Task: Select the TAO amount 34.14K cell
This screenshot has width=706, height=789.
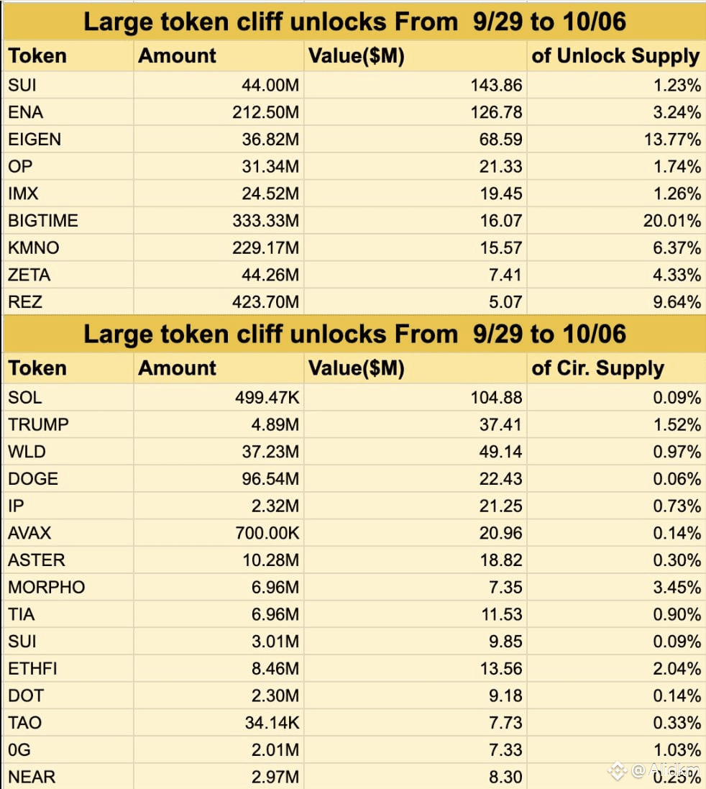Action: 219,724
